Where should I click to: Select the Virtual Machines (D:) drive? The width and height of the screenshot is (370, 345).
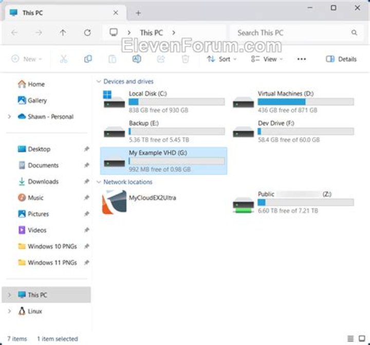click(293, 101)
